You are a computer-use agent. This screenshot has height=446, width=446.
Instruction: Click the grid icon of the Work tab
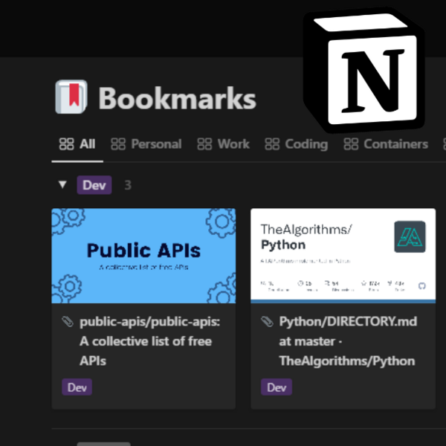click(204, 144)
